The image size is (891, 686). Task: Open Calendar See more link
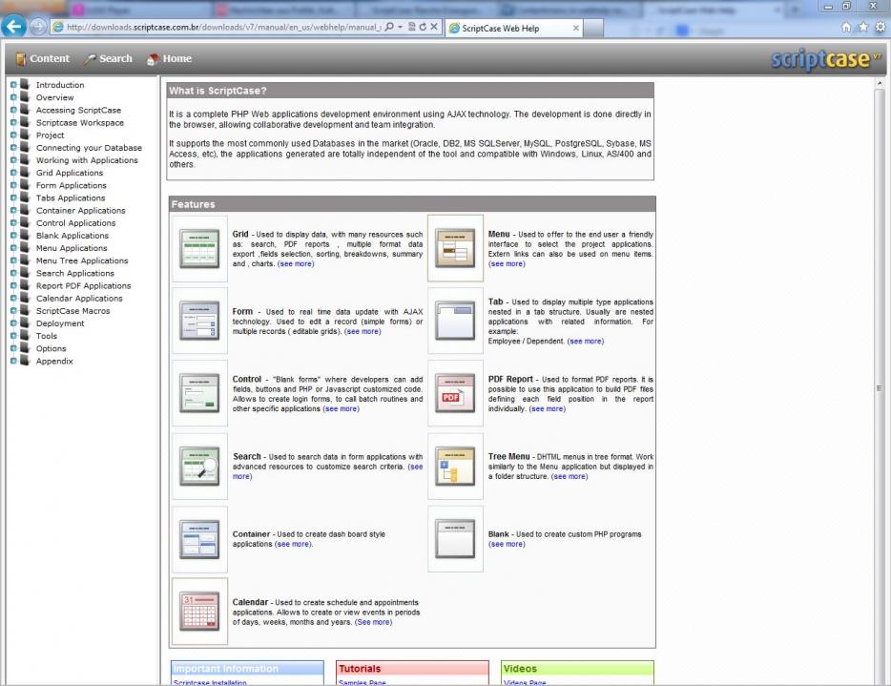pos(373,622)
